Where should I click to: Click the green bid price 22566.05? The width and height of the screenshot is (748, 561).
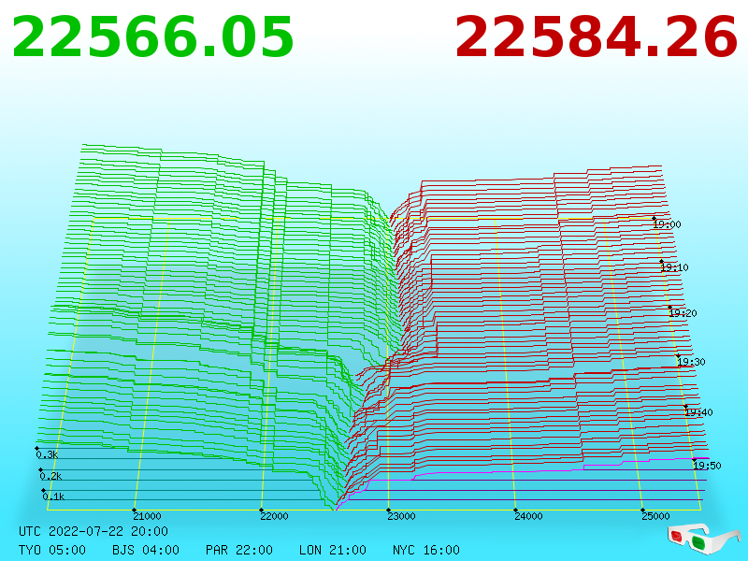152,37
